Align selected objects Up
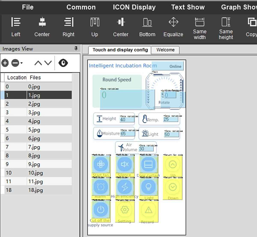Viewport: 257px width, 237px height. [x=95, y=27]
